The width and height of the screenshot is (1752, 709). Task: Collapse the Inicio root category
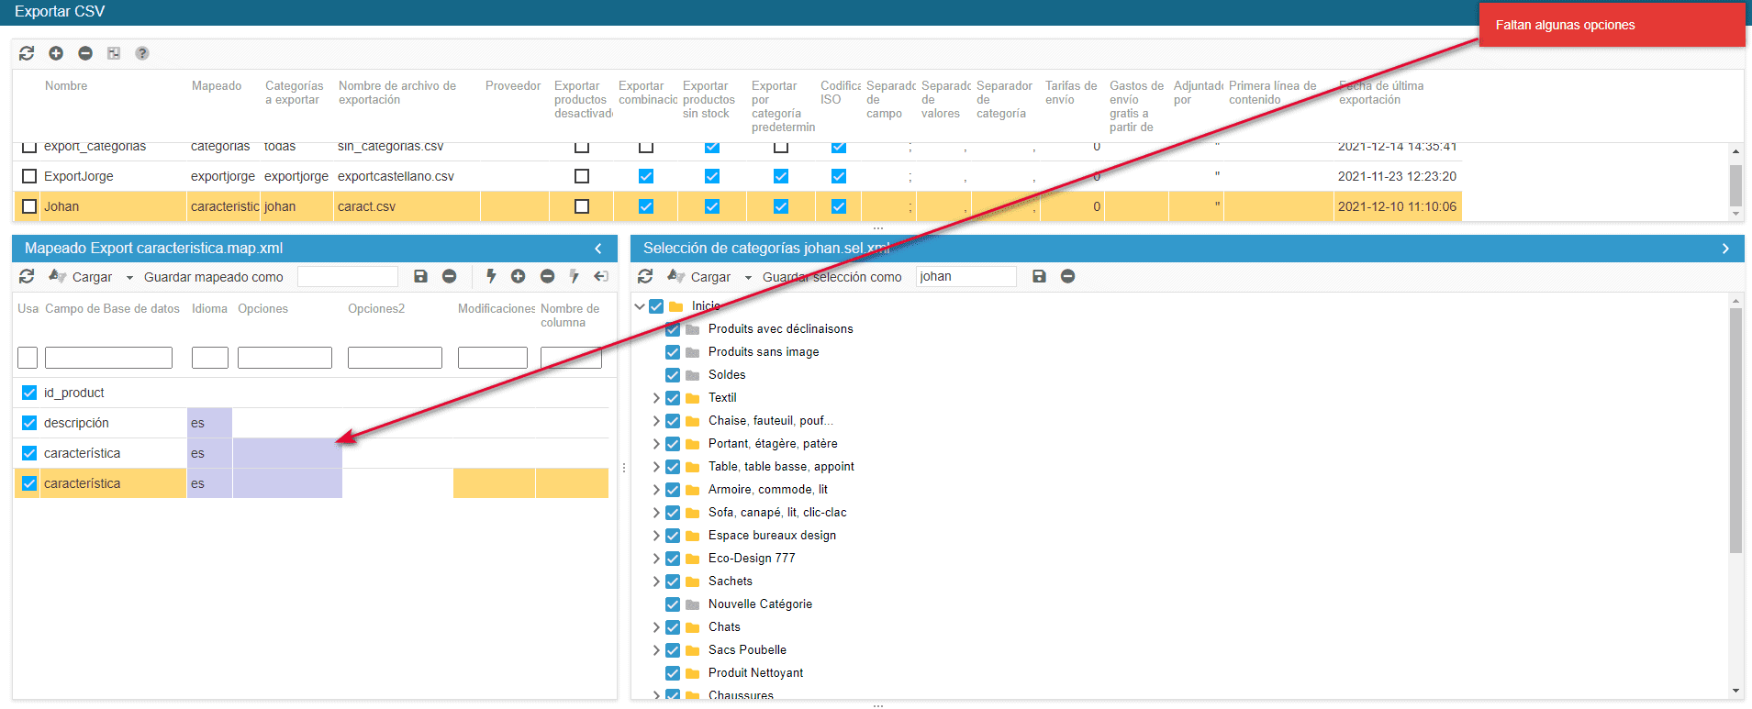640,306
